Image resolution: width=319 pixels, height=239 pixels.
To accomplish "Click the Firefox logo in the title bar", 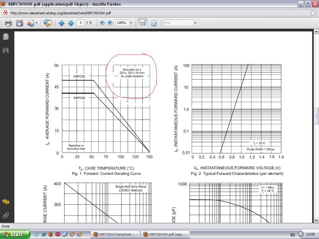I will pyautogui.click(x=3, y=4).
